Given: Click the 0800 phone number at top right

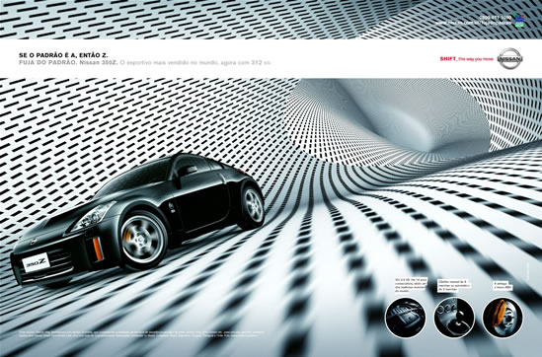Looking at the screenshot, I should pos(495,18).
